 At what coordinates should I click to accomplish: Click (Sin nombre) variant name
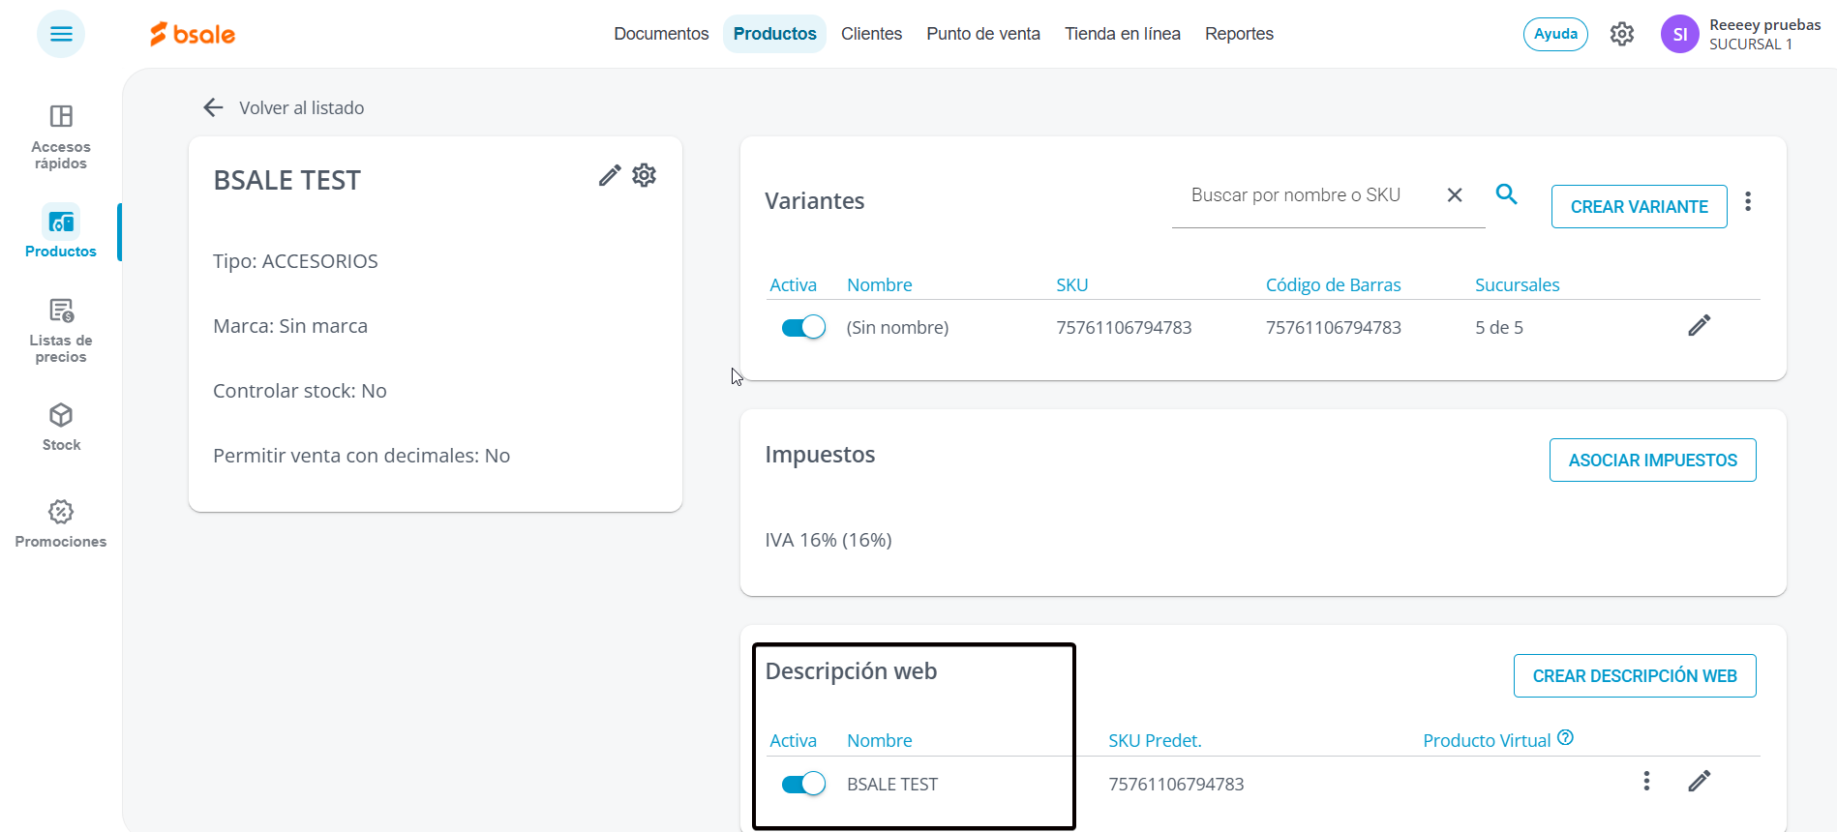coord(897,328)
